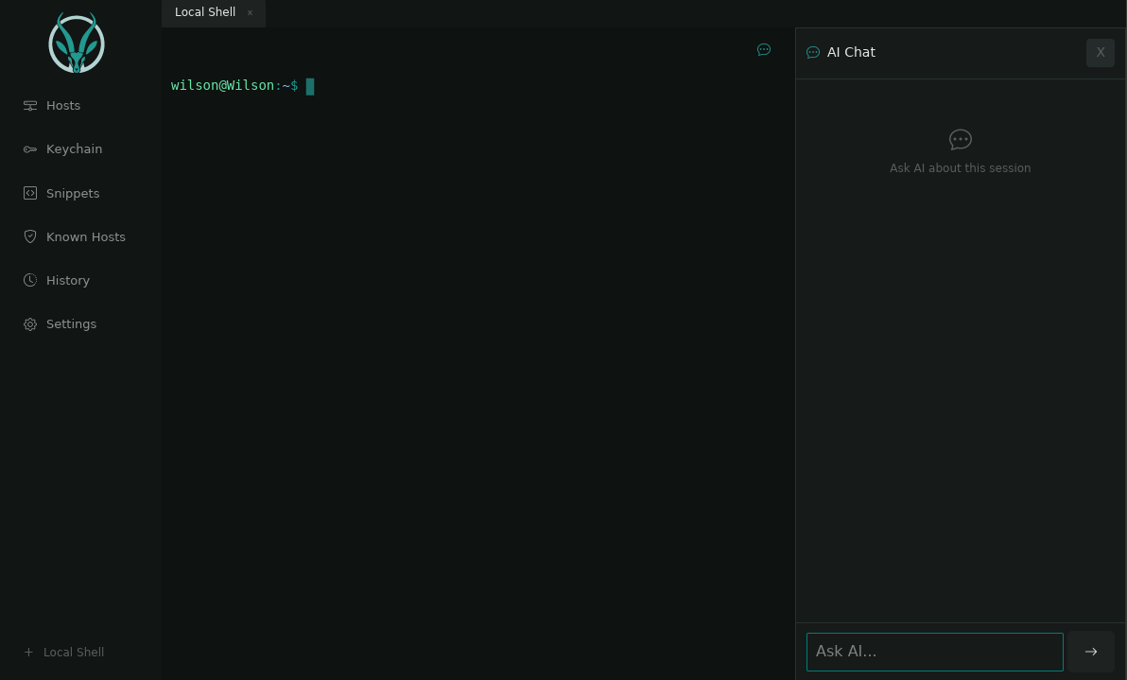Screen dimensions: 1127x680
Task: Open the Snippets section
Action: click(72, 193)
